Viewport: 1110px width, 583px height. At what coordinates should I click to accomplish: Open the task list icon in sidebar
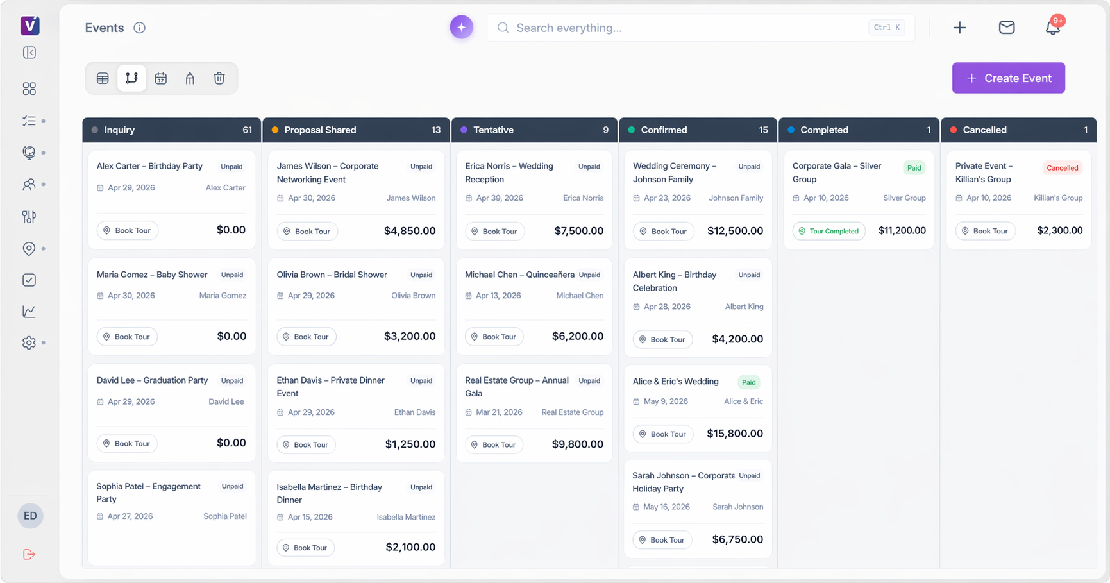pos(29,121)
